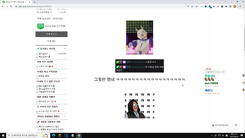This screenshot has height=138, width=245.
Task: Click the address bar URL
Action: point(35,6)
